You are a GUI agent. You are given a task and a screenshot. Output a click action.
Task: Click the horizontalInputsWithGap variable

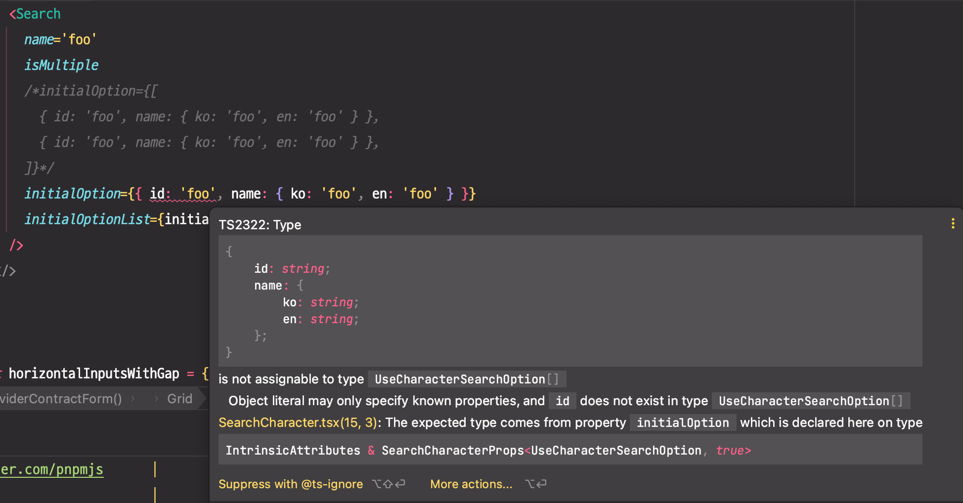[x=94, y=374]
